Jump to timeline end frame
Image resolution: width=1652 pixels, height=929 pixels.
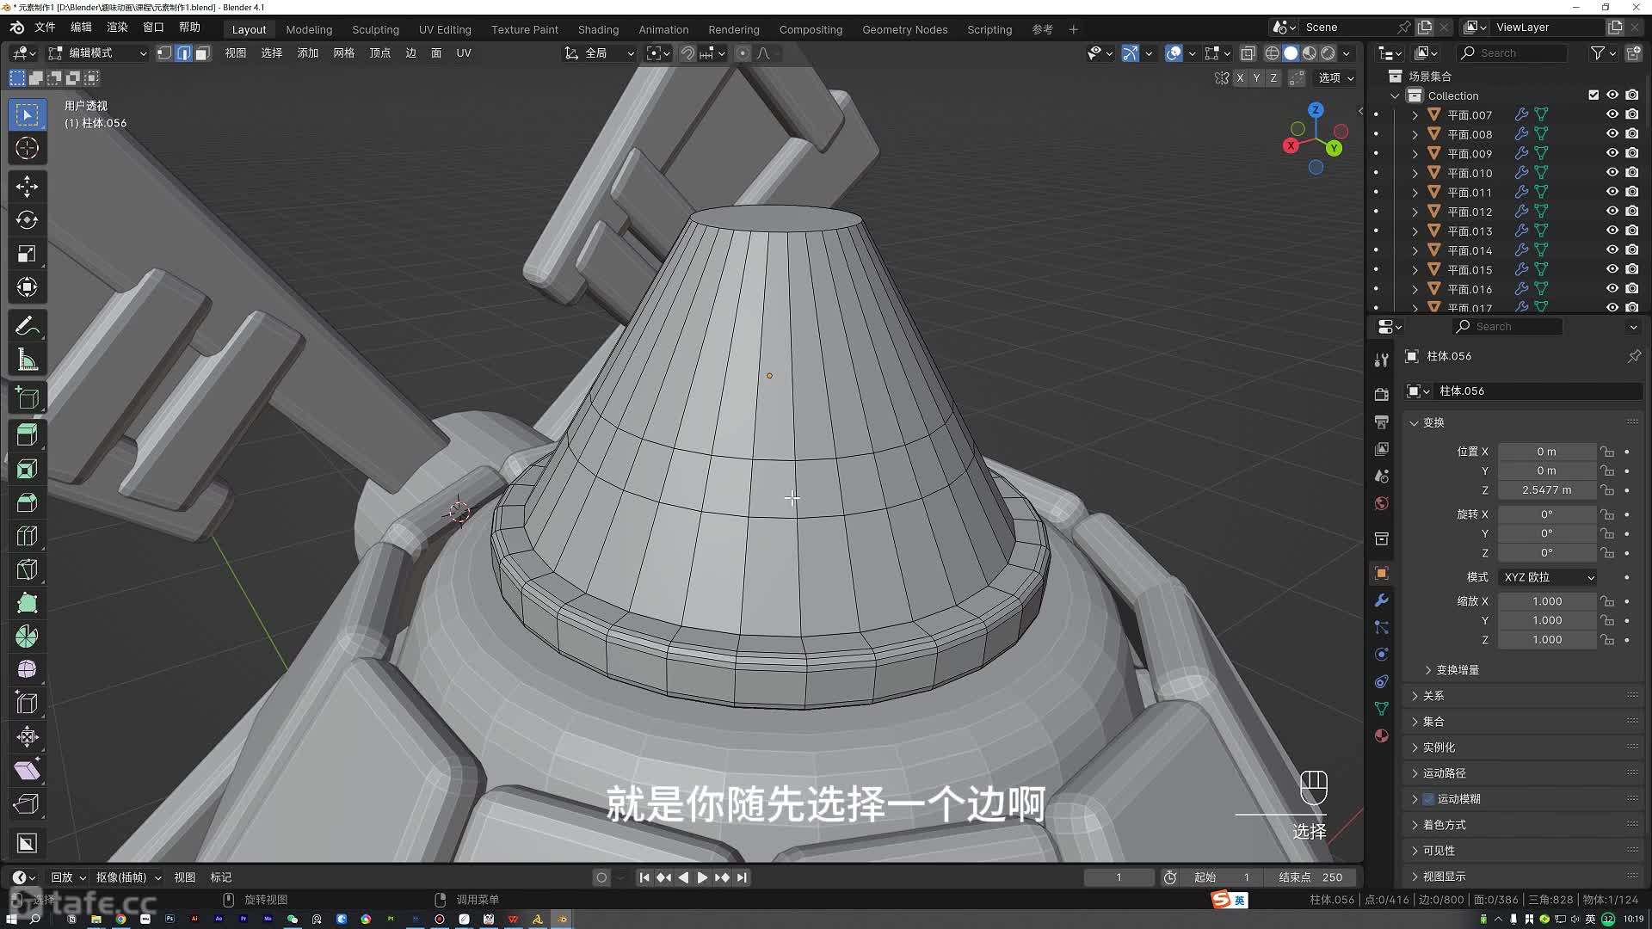[x=742, y=877]
